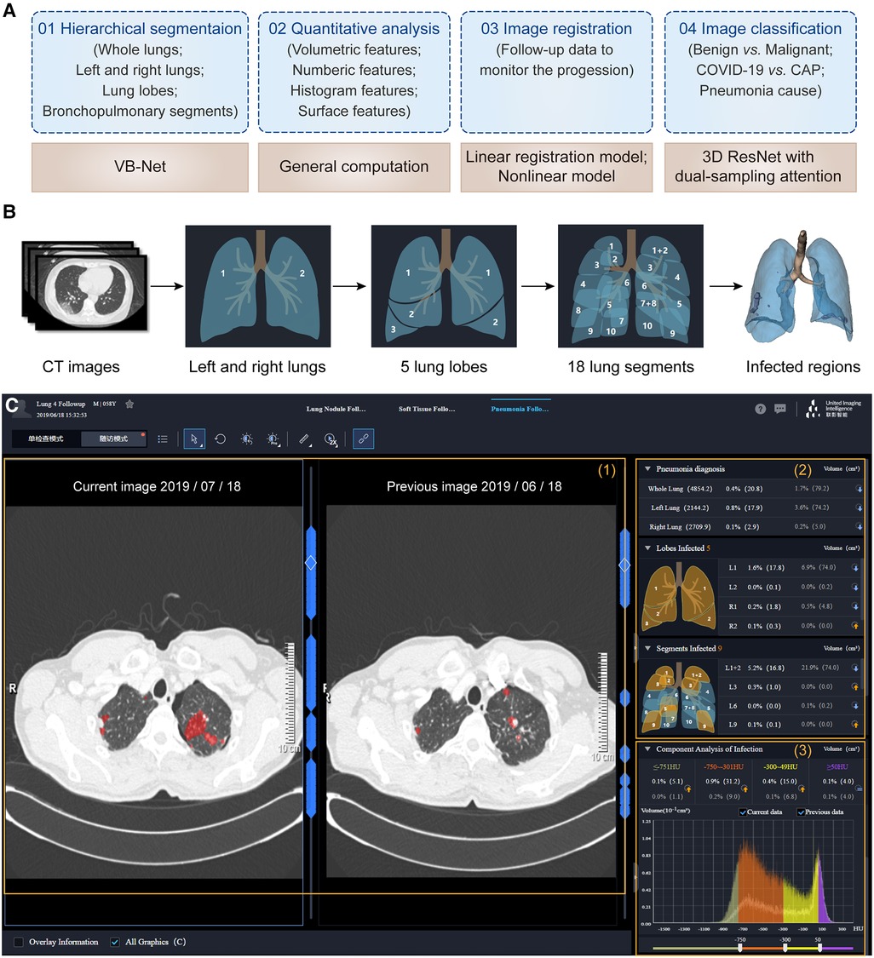Click the Right Lung trend arrow icon
The image size is (874, 958).
[x=859, y=526]
